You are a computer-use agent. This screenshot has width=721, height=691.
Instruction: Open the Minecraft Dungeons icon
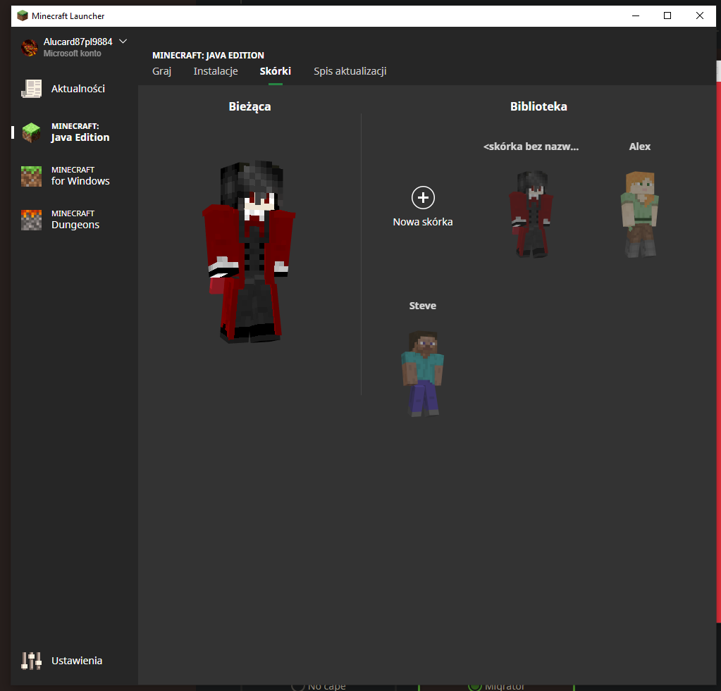(x=32, y=220)
